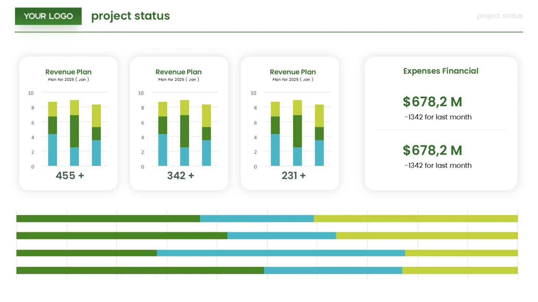Viewport: 538px width, 302px height.
Task: Click the upper $678,2 M amount
Action: tap(432, 102)
